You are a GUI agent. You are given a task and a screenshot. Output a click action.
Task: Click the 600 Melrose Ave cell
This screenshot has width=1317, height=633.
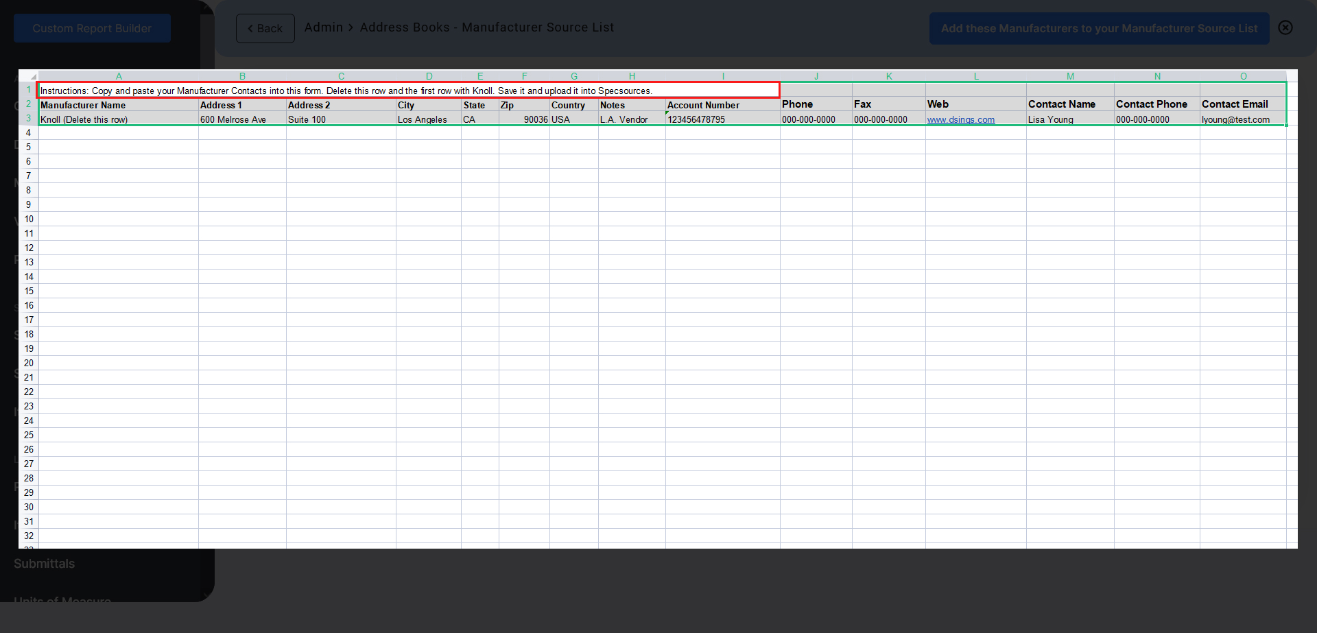coord(242,119)
